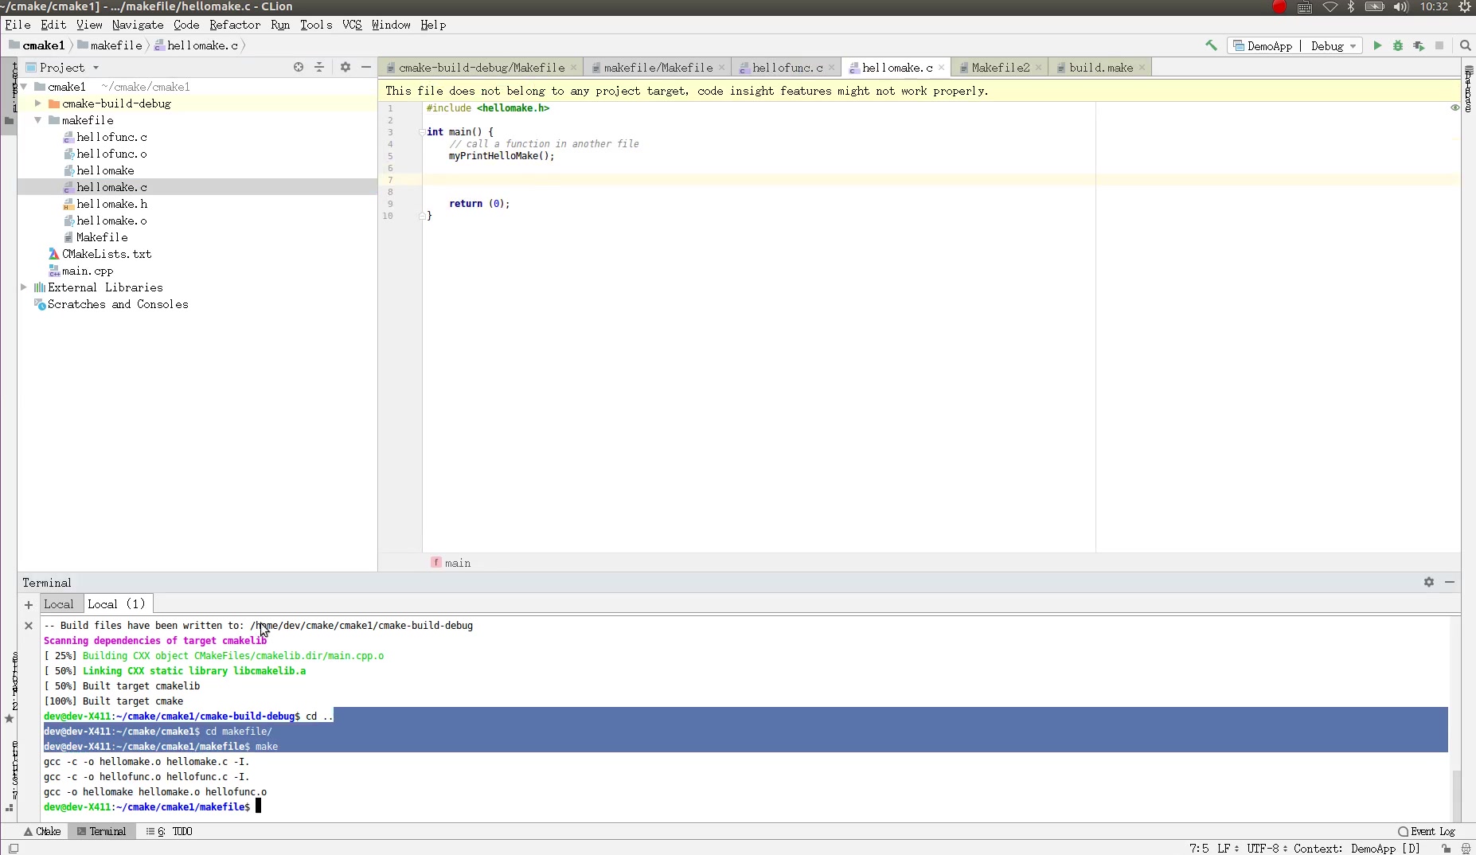Open the Refactor menu

click(235, 25)
